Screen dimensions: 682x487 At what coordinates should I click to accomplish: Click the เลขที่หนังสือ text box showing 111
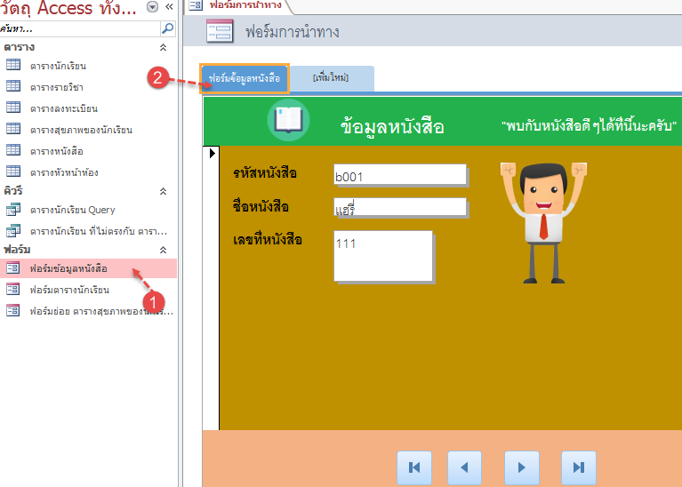(x=382, y=254)
